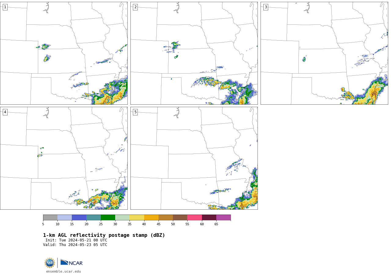Click the tan 45-50 dBZ swatch

tap(166, 217)
